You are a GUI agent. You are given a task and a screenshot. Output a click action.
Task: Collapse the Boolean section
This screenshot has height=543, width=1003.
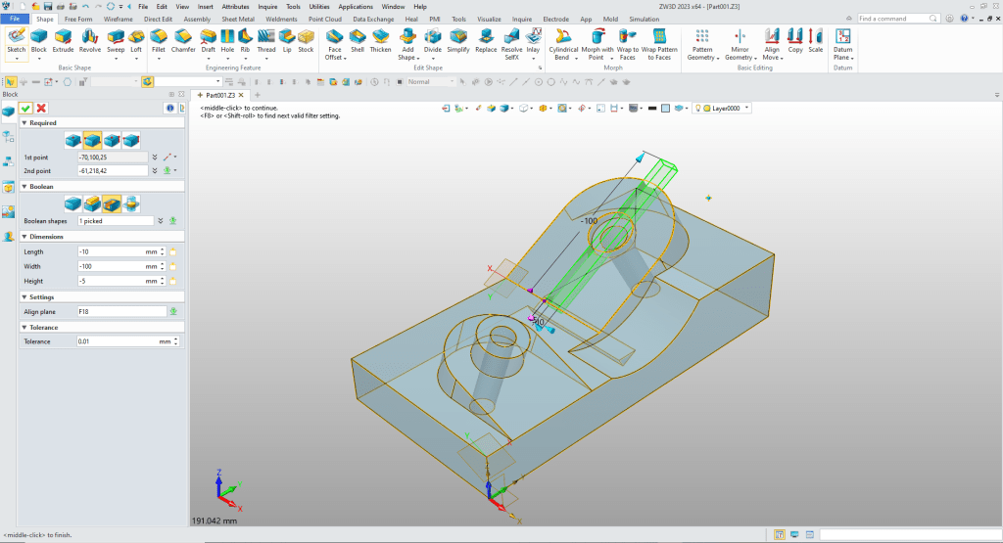click(x=24, y=186)
